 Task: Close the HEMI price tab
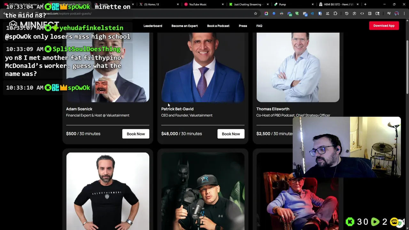(358, 4)
